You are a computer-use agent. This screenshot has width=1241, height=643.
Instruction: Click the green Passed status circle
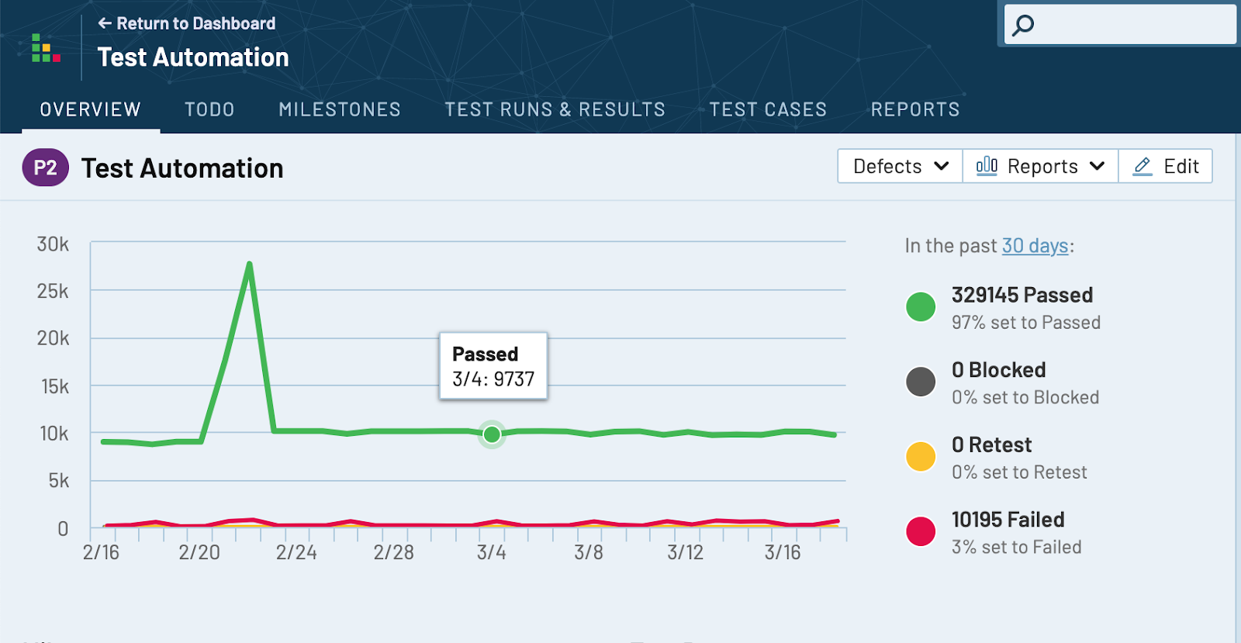point(921,306)
